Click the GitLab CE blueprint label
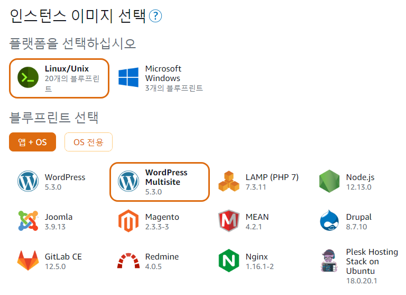Screen dimensions: 406x295 point(63,256)
